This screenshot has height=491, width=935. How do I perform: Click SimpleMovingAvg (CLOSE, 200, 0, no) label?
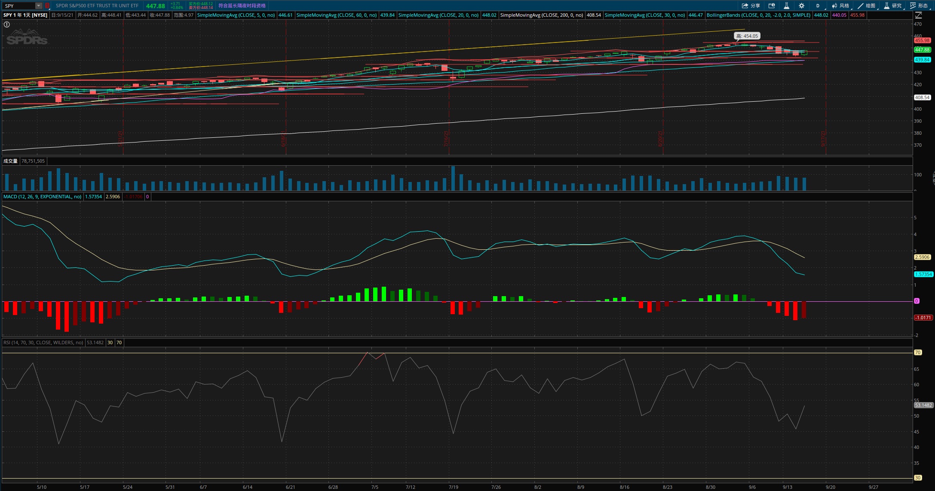click(542, 15)
